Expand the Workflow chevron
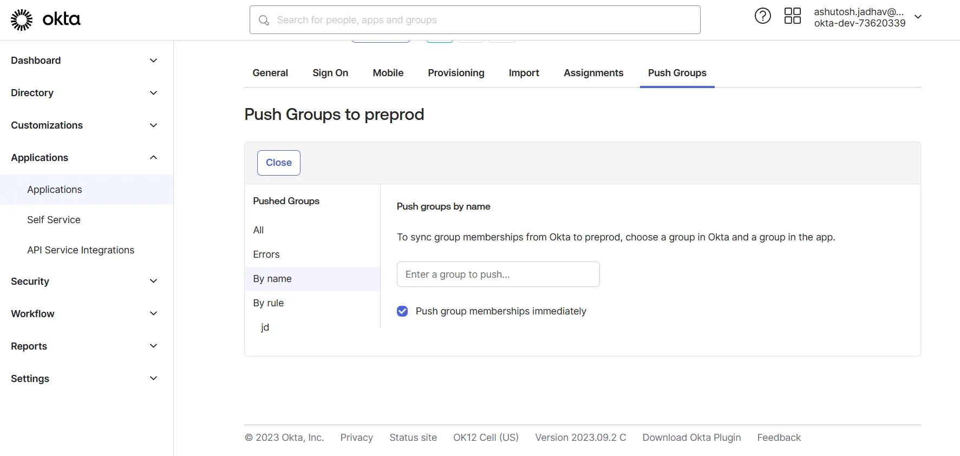The image size is (960, 456). 153,314
